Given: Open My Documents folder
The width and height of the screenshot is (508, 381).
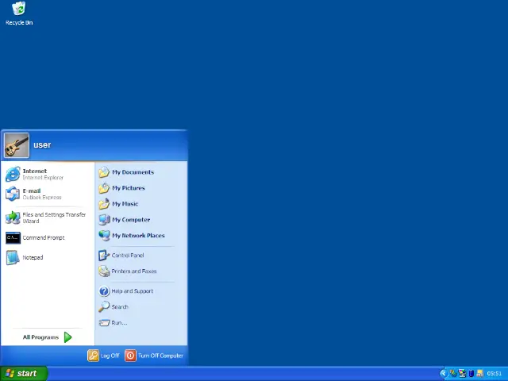Looking at the screenshot, I should click(141, 172).
